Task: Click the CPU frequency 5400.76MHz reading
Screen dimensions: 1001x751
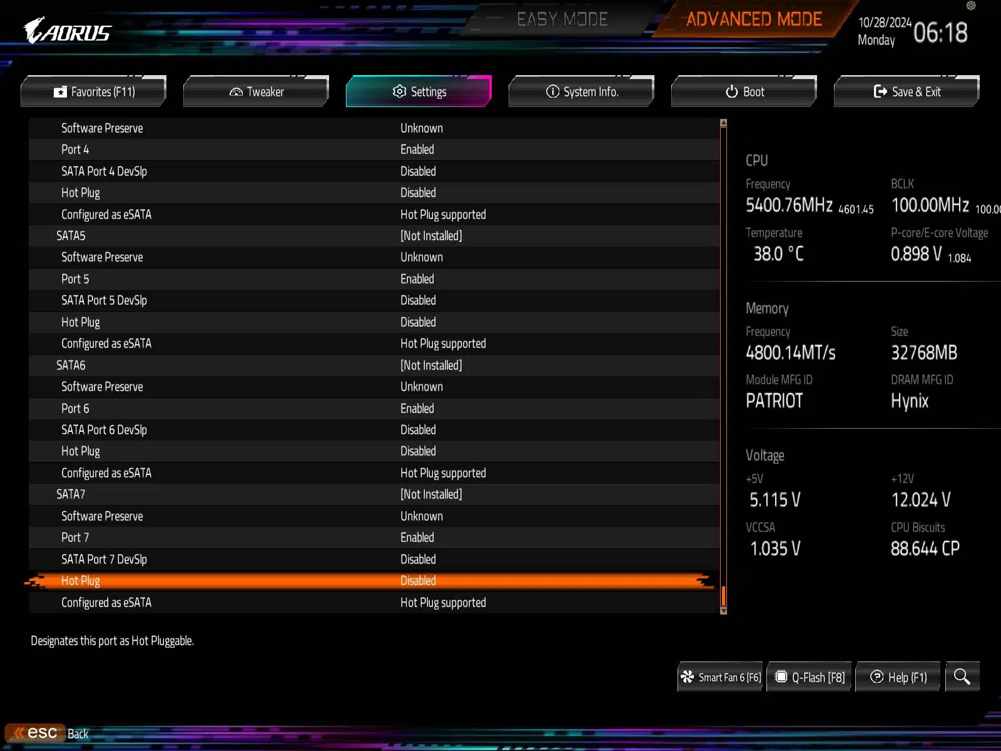Action: [789, 205]
